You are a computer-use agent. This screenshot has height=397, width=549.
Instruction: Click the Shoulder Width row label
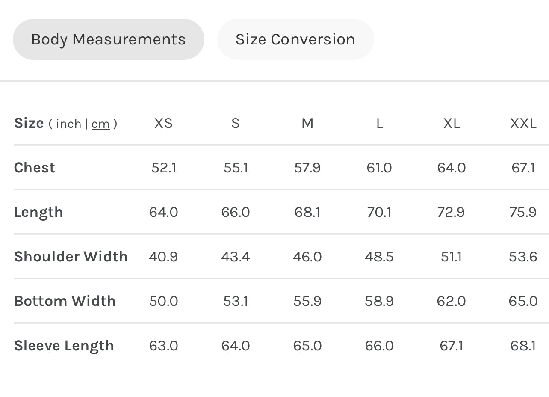[x=71, y=256]
